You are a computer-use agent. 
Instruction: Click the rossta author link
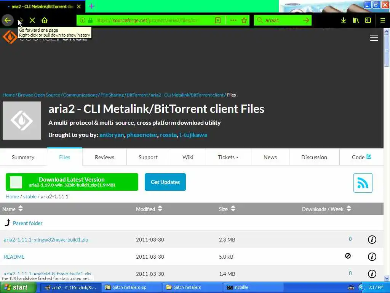pyautogui.click(x=168, y=135)
